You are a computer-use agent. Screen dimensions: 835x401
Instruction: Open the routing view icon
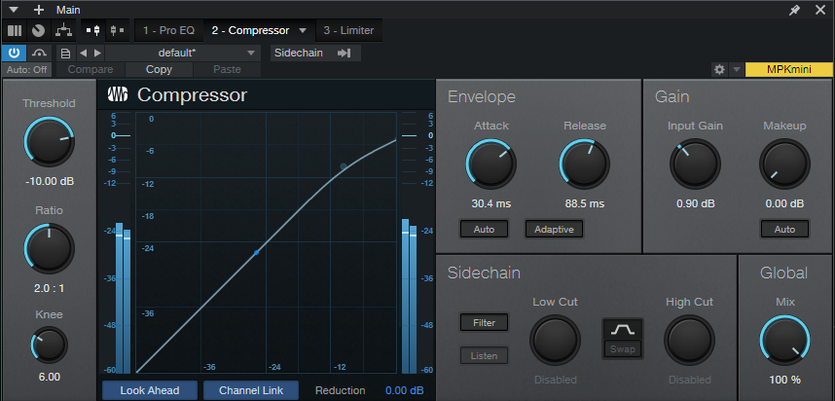pyautogui.click(x=64, y=30)
